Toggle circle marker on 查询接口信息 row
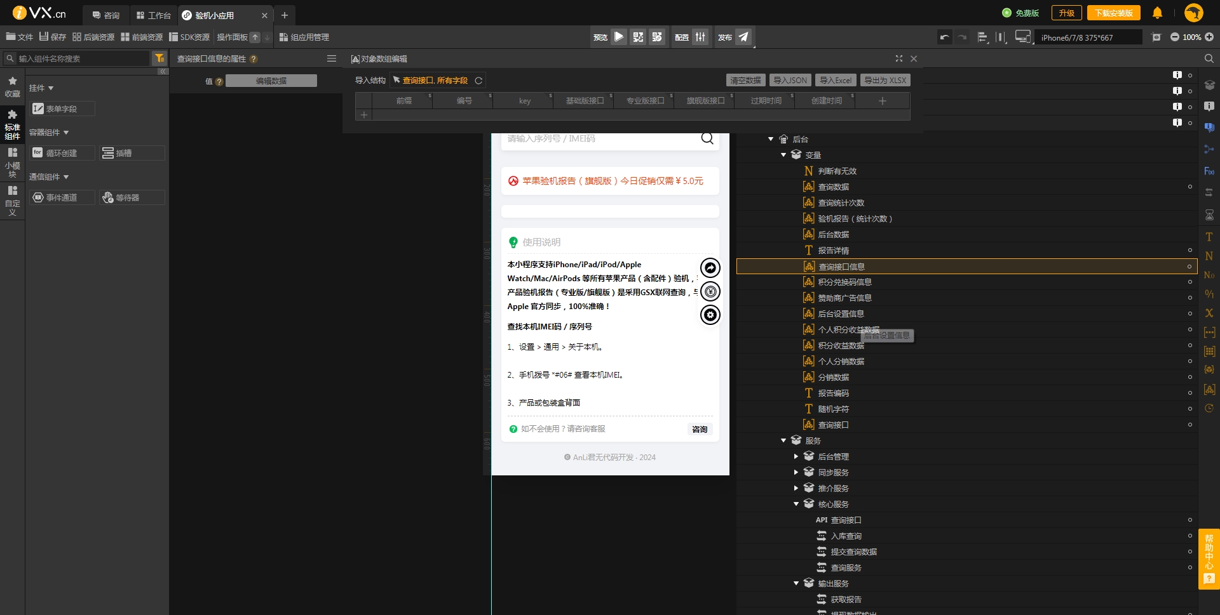The width and height of the screenshot is (1220, 615). 1189,267
